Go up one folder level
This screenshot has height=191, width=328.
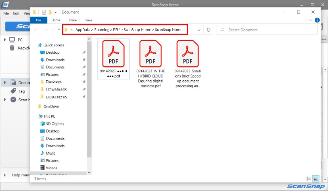click(59, 30)
